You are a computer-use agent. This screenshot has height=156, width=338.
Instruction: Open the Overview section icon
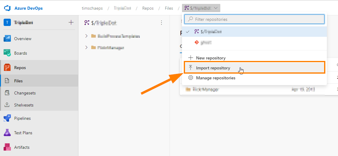pyautogui.click(x=7, y=39)
